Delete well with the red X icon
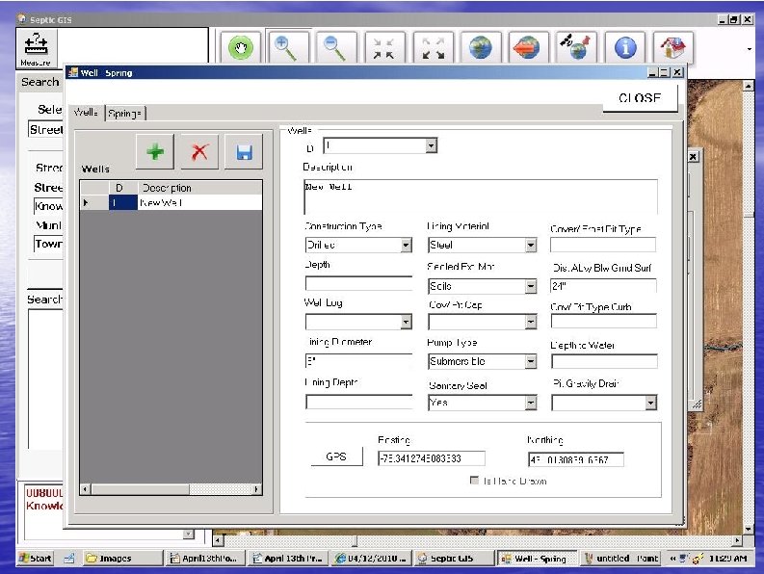 [199, 151]
